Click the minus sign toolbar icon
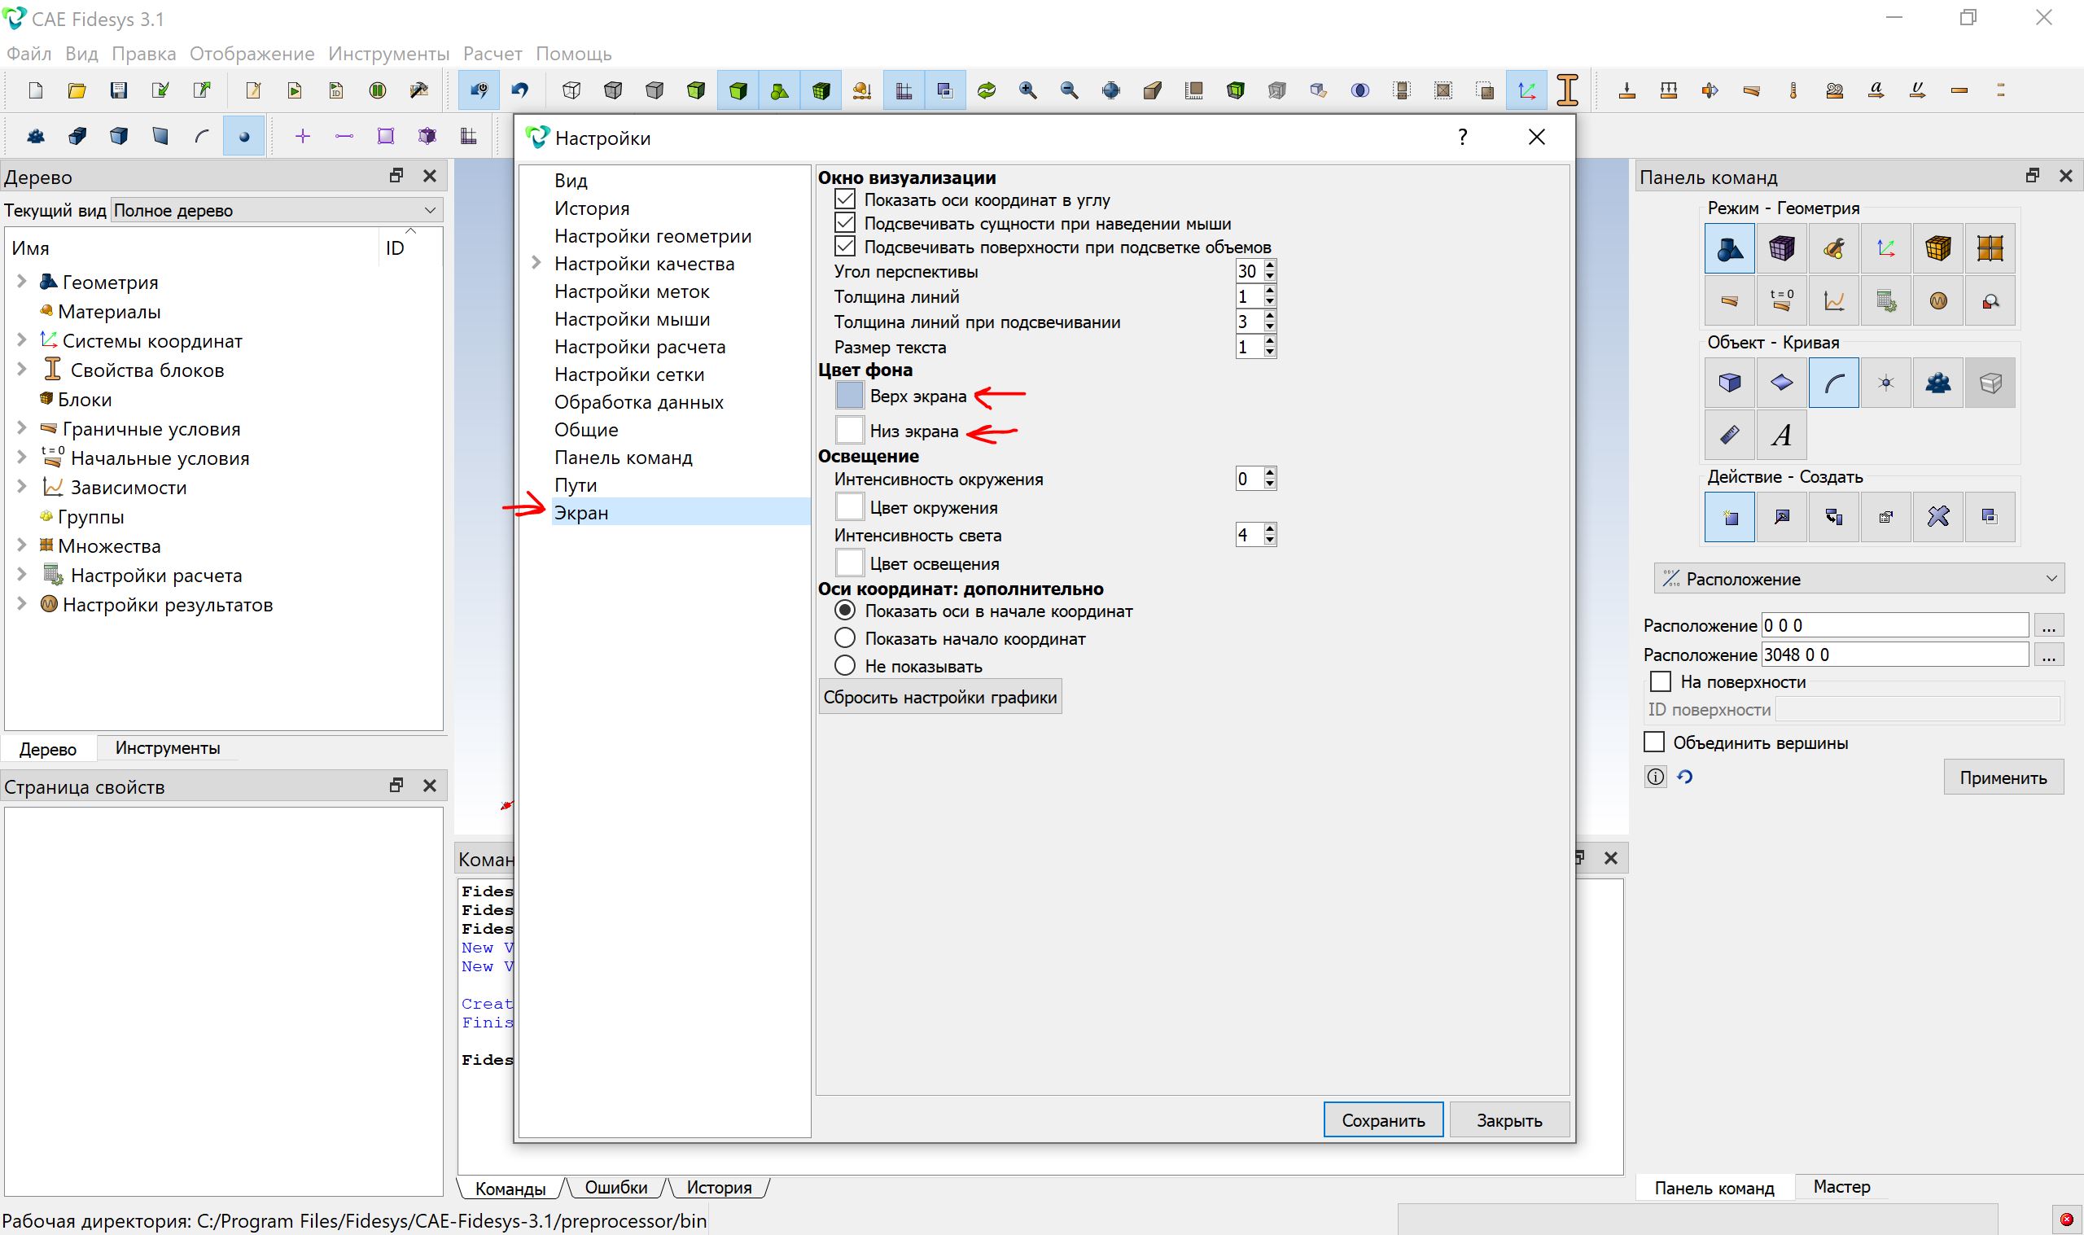The height and width of the screenshot is (1235, 2084). tap(344, 136)
